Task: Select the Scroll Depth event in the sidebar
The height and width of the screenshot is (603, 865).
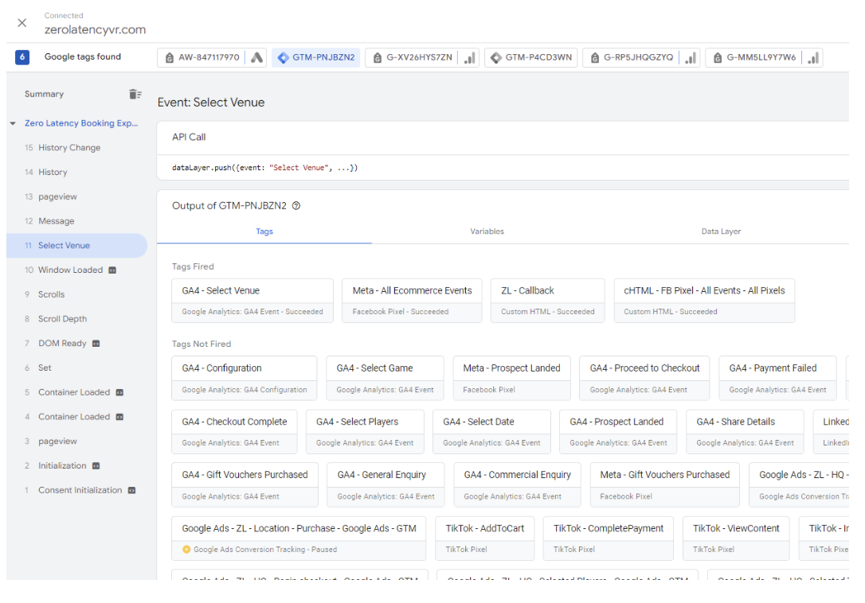Action: point(62,318)
